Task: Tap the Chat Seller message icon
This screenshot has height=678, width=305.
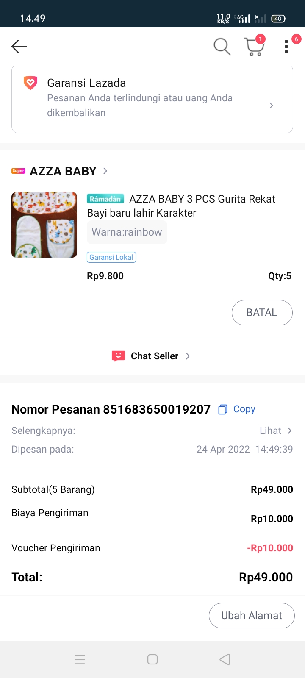Action: point(118,356)
